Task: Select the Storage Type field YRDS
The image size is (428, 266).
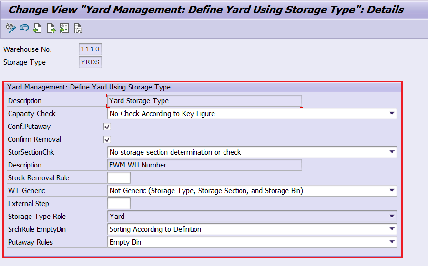Action: (x=90, y=62)
